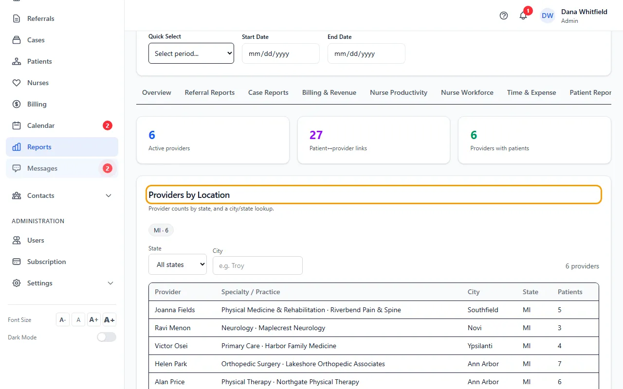623x389 pixels.
Task: Click the Messages chat bubble icon
Action: 17,168
